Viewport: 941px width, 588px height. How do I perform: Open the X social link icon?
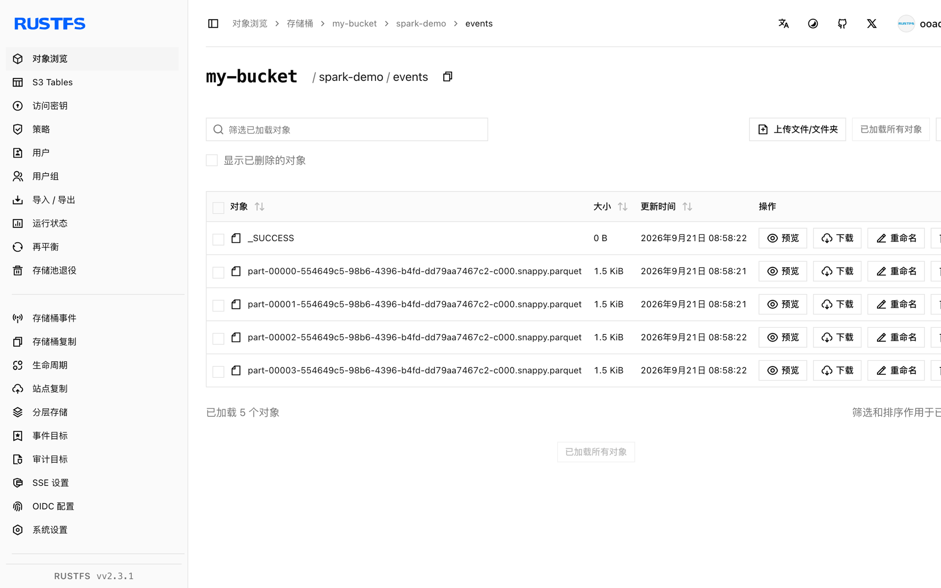point(871,24)
